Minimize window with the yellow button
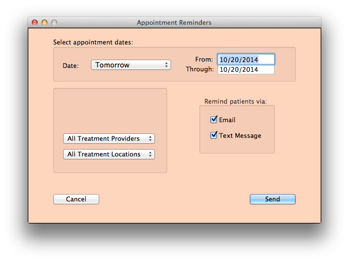 coord(44,22)
